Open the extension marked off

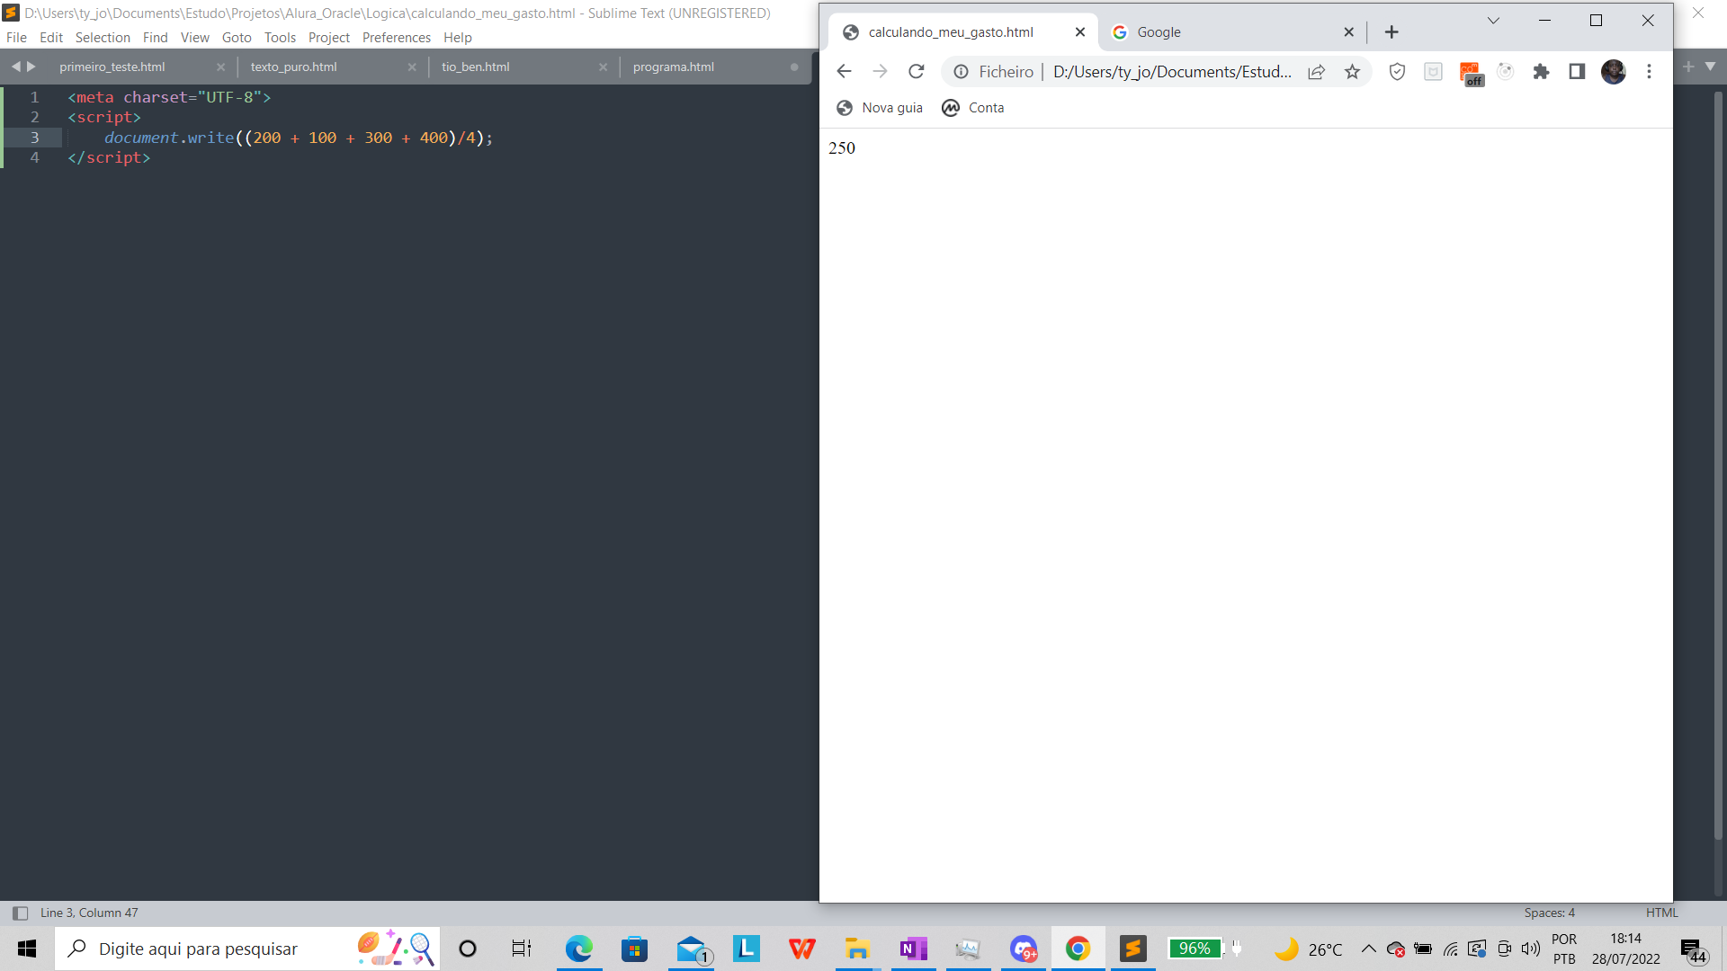click(x=1471, y=74)
